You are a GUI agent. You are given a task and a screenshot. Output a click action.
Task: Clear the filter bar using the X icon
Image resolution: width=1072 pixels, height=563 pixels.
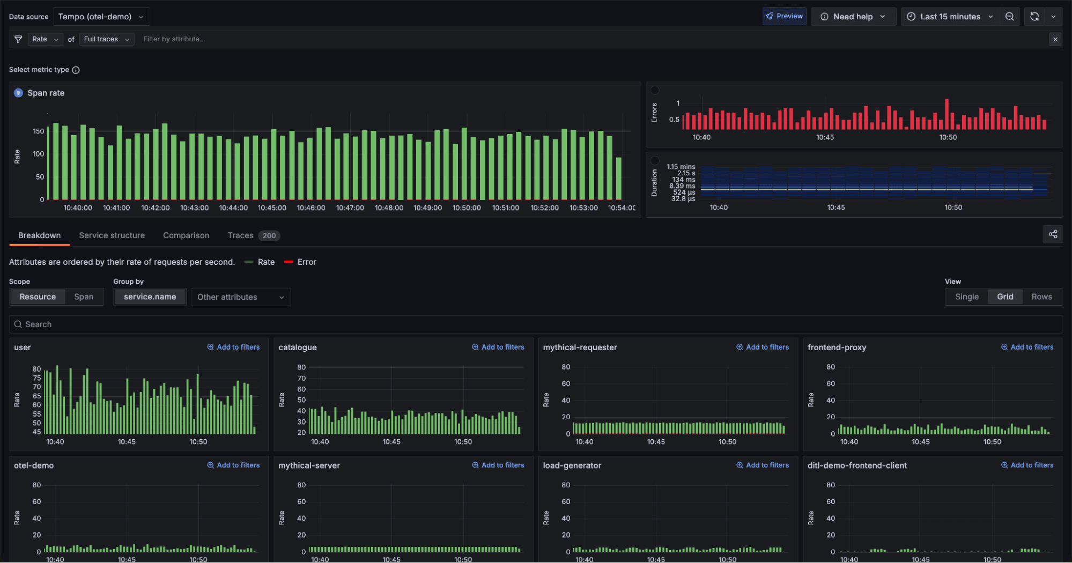(x=1055, y=39)
